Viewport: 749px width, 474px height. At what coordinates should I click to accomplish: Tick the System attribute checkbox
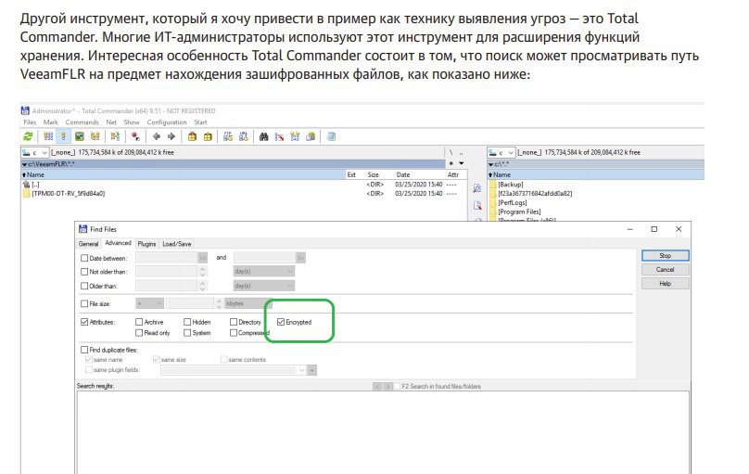187,333
